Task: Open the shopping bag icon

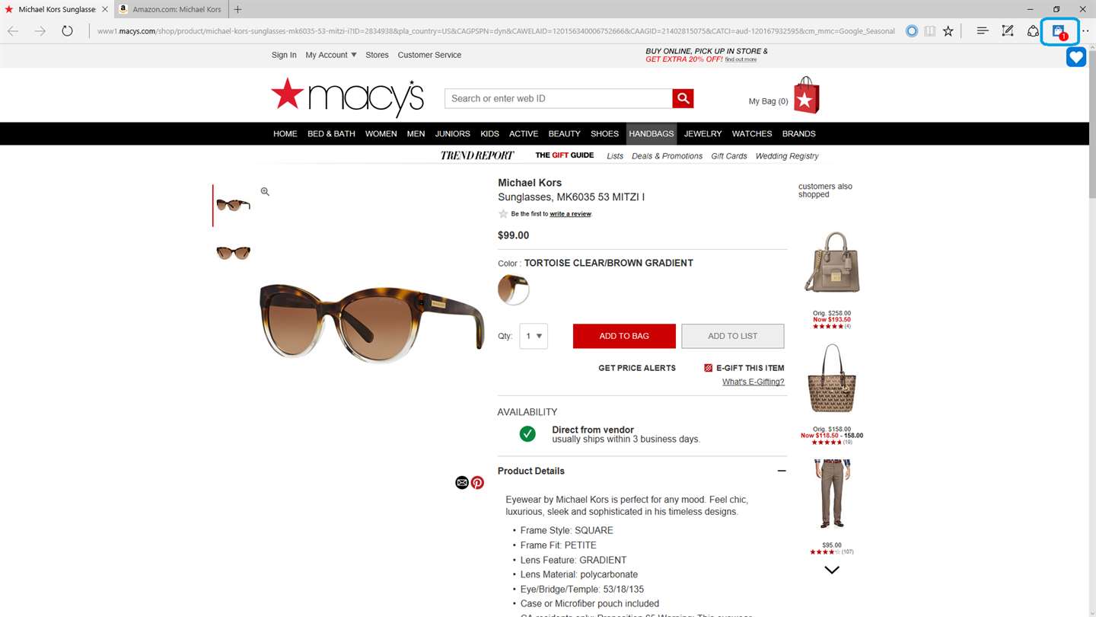Action: pyautogui.click(x=806, y=95)
